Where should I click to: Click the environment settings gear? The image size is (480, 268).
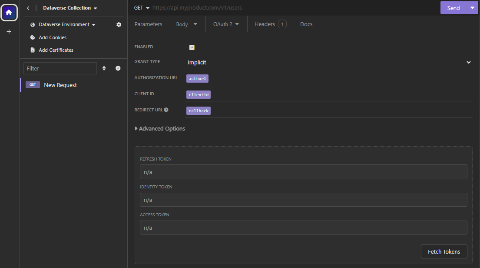(x=118, y=24)
